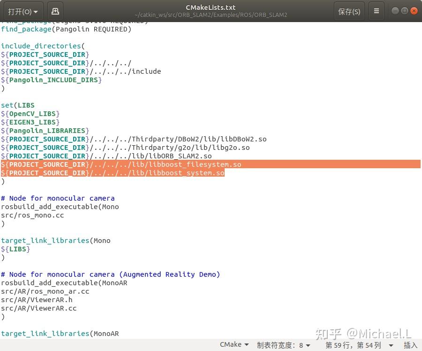Viewport: 422px width, 351px height.
Task: Click the src/AR/ViewerAR.h line
Action: coord(37,300)
